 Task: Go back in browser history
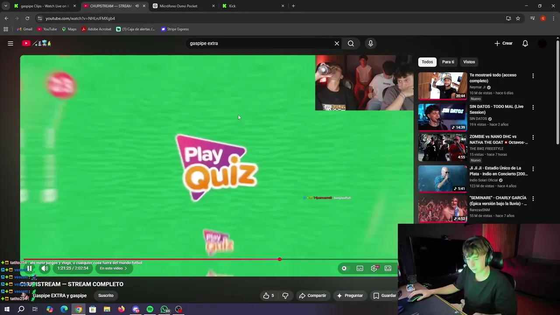point(6,18)
